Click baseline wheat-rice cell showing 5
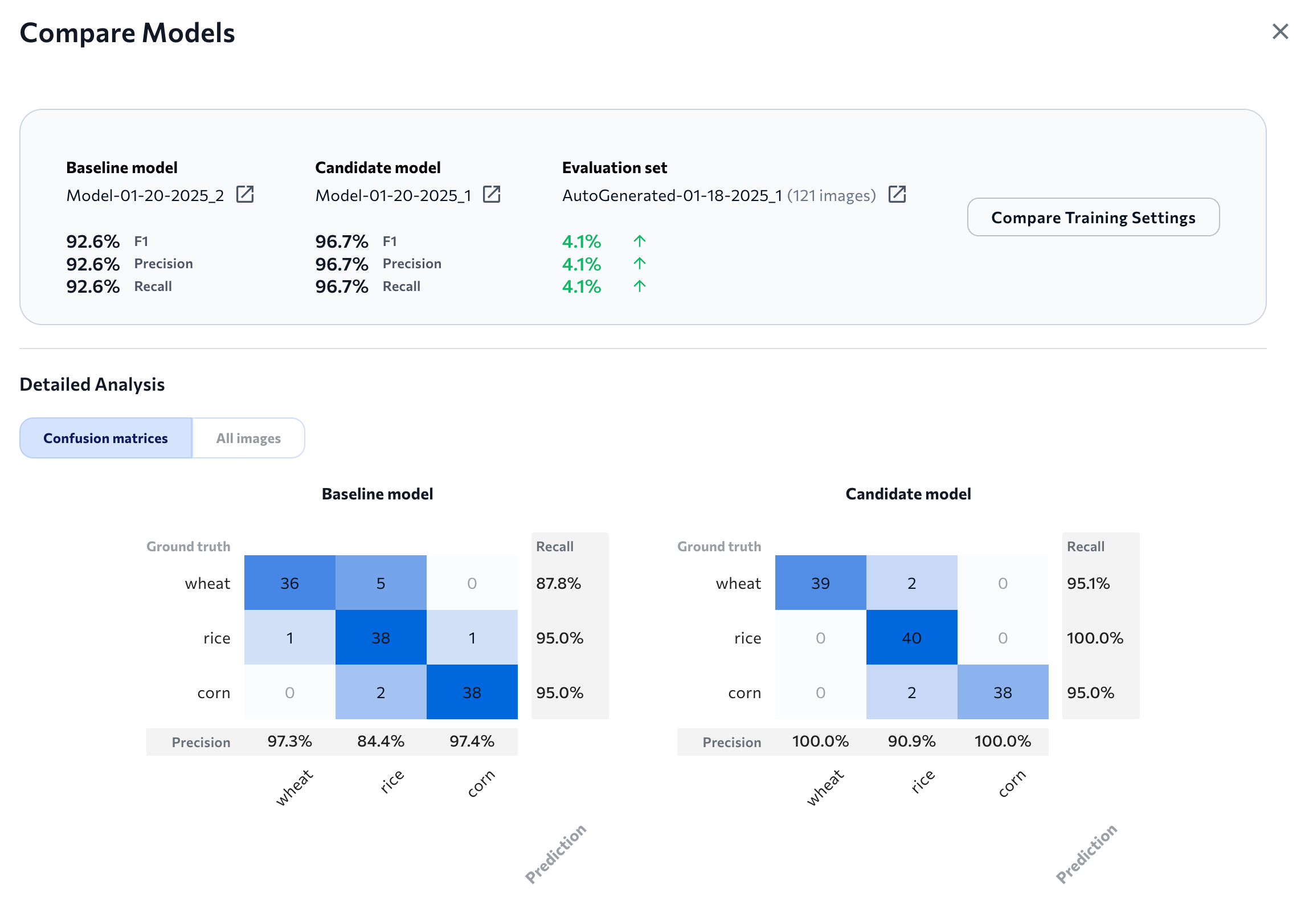This screenshot has height=910, width=1309. [x=381, y=583]
